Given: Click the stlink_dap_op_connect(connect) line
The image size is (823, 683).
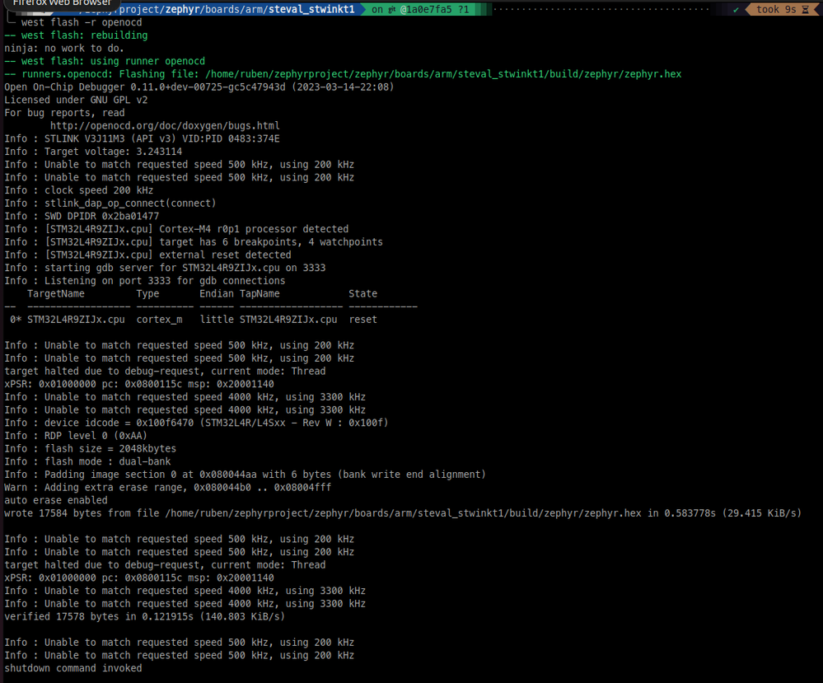Looking at the screenshot, I should coord(110,203).
